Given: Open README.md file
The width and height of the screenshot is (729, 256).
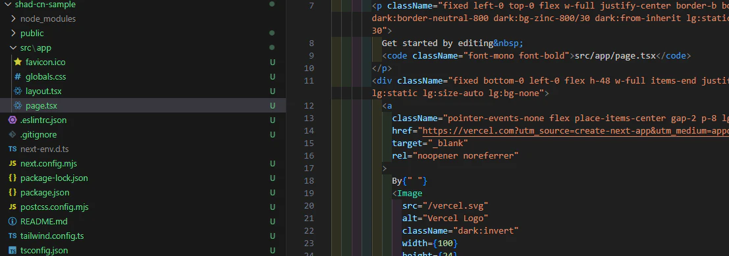Looking at the screenshot, I should [x=43, y=221].
